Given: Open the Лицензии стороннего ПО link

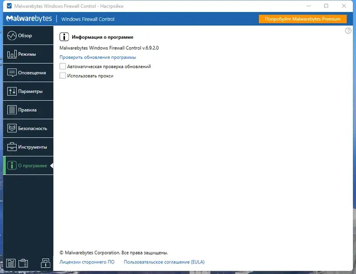Looking at the screenshot, I should pos(88,262).
